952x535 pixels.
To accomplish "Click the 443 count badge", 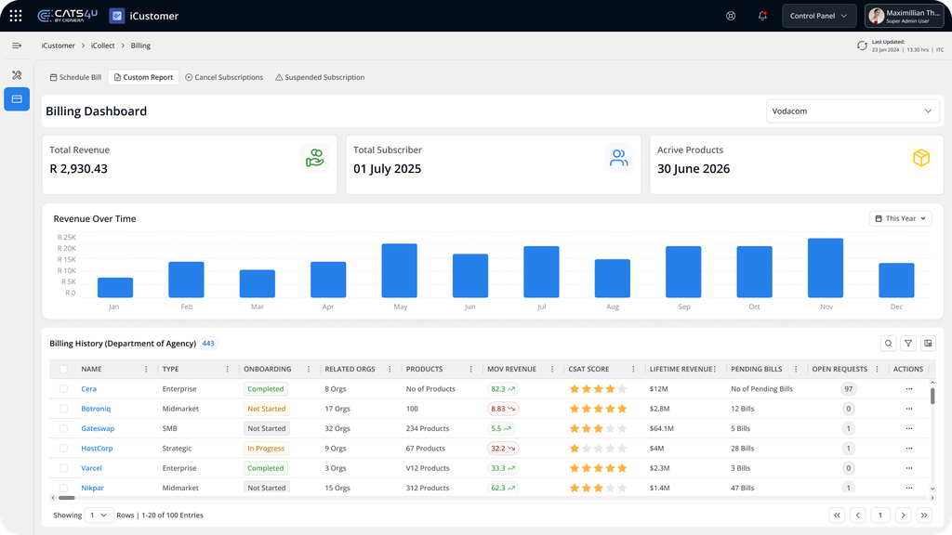I will click(208, 344).
